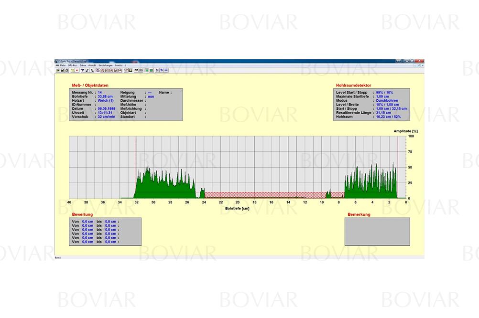
Task: Click the first Von 0,0 cm Bewertung row
Action: pos(96,222)
